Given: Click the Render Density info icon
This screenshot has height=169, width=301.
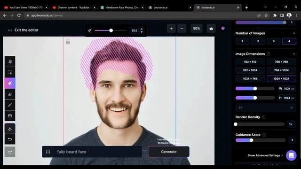Looking at the screenshot, I should [x=263, y=117].
